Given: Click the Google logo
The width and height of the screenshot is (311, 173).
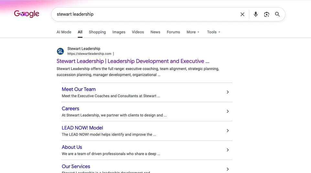Looking at the screenshot, I should [27, 14].
